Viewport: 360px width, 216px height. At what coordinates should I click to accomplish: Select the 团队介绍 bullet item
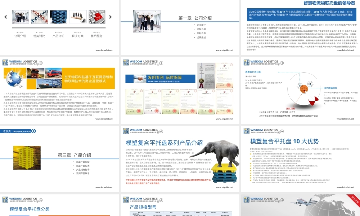click(201, 29)
